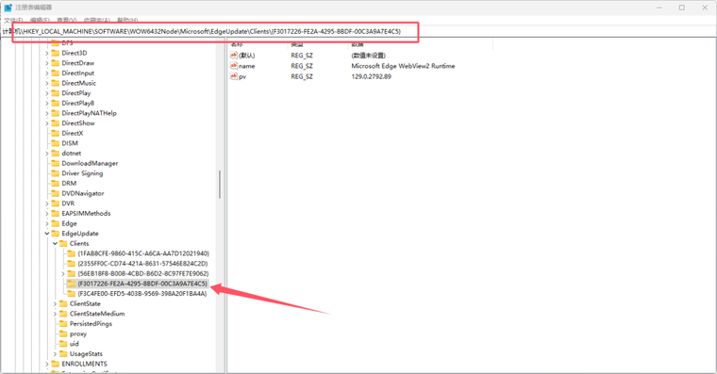Open the 帮助(H) menu
717x374 pixels.
pos(127,20)
